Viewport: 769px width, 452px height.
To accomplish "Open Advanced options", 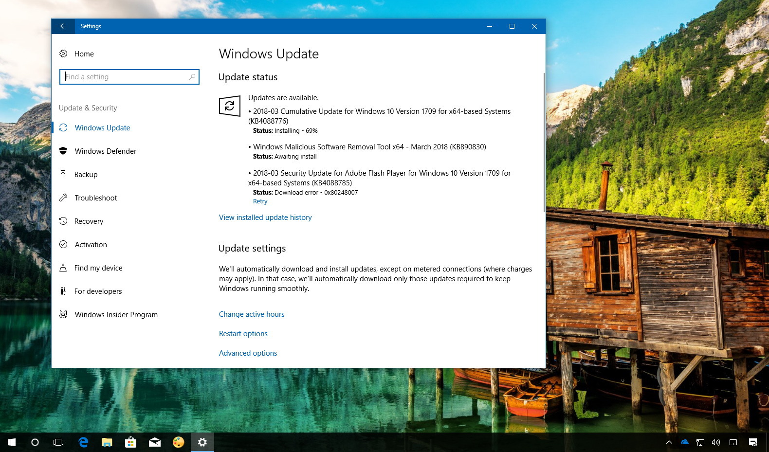I will [248, 353].
